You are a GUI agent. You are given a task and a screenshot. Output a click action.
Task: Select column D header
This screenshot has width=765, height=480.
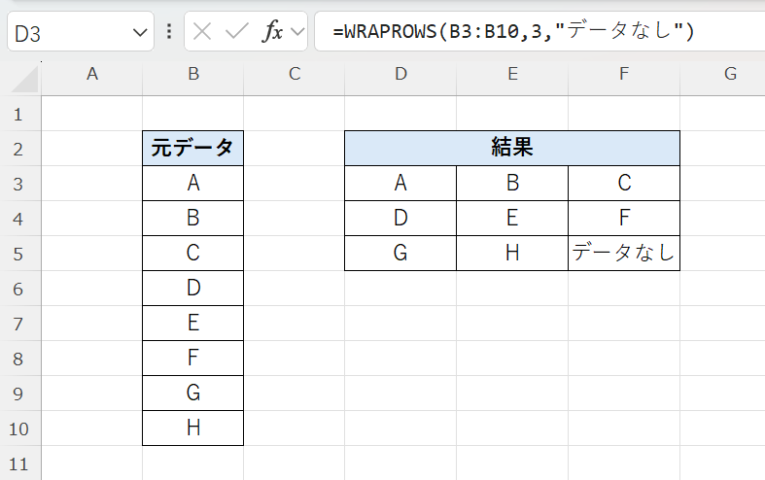(400, 74)
